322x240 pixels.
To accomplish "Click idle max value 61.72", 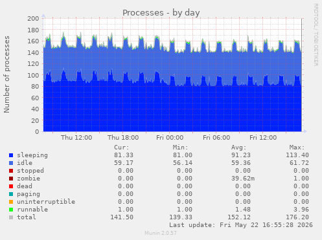I will click(299, 163).
